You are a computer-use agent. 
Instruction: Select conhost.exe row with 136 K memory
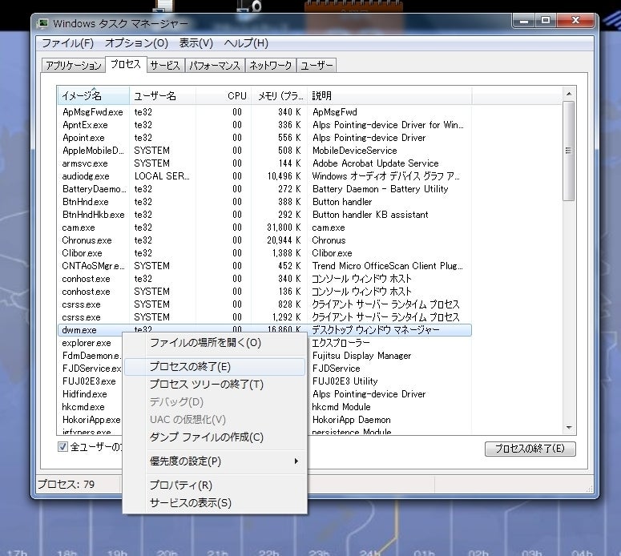coord(264,292)
